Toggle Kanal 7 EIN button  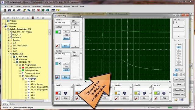click(x=144, y=98)
